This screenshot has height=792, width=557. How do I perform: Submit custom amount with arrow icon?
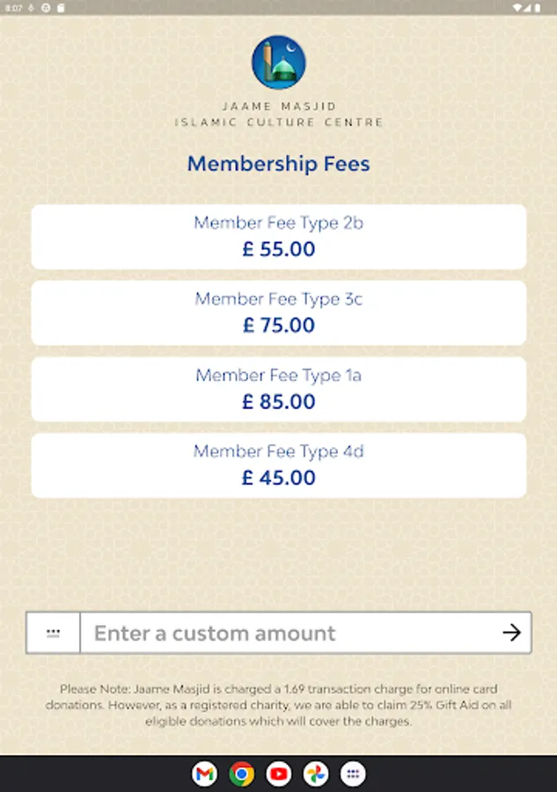click(x=511, y=633)
